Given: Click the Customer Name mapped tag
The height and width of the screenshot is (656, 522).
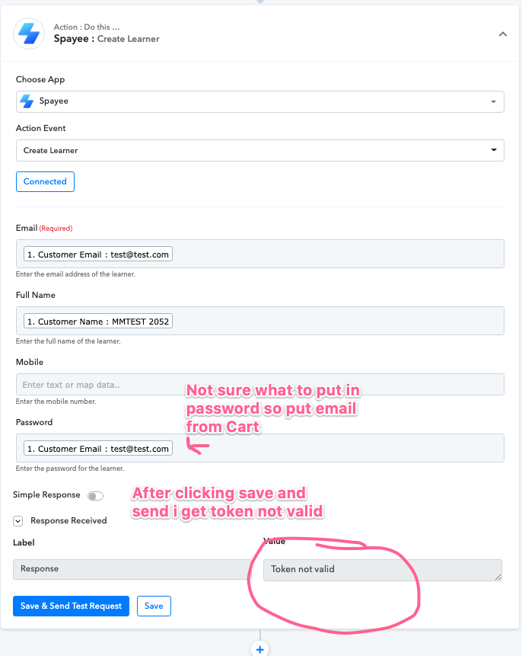Looking at the screenshot, I should point(98,321).
